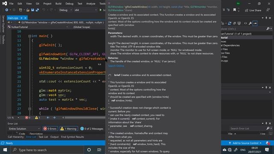Collapse the main function at line 11
The image size is (274, 154).
tap(30, 36)
